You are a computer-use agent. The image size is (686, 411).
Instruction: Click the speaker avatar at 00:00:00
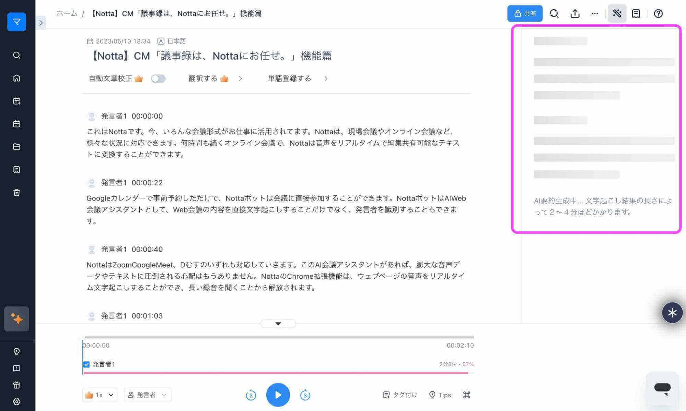(91, 116)
